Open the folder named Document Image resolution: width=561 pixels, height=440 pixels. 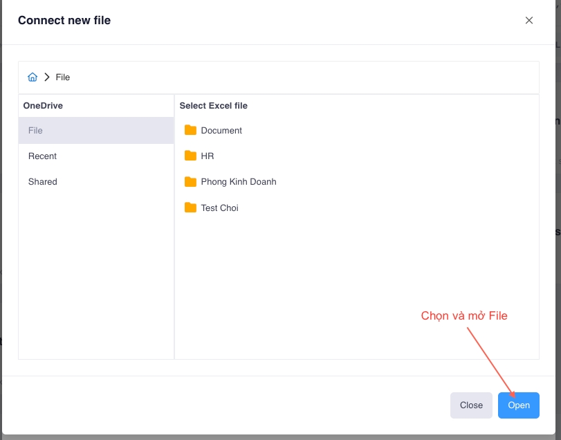pyautogui.click(x=221, y=131)
